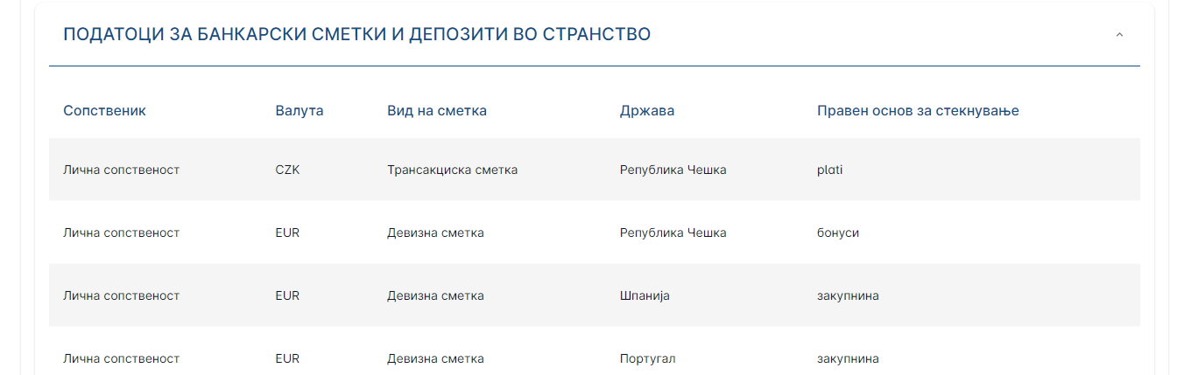Select the Трансакциска сметка cell

point(452,170)
